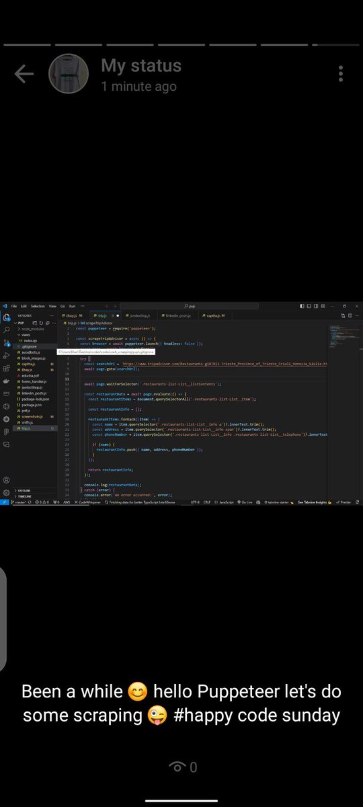Open sniffs.js in the Explorer
363x807 pixels.
(27, 422)
